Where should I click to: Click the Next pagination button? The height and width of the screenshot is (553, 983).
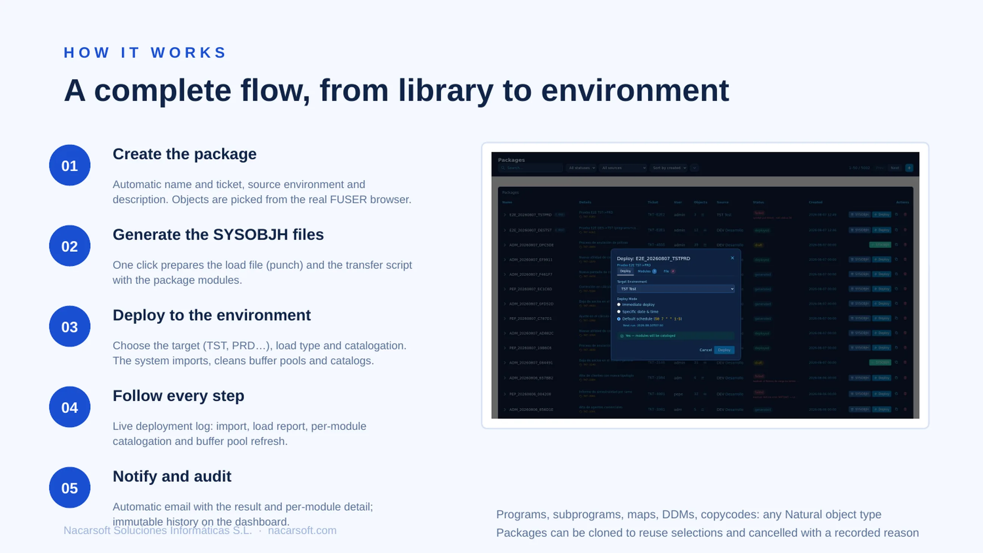pos(895,168)
